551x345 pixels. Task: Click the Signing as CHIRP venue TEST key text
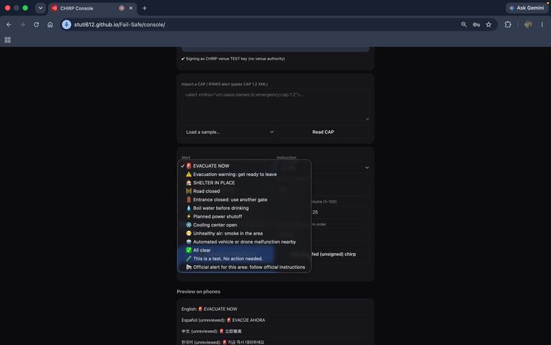click(233, 59)
